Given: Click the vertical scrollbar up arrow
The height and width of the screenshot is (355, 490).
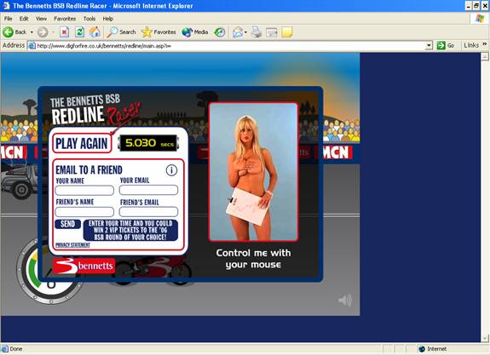Looking at the screenshot, I should (x=485, y=56).
